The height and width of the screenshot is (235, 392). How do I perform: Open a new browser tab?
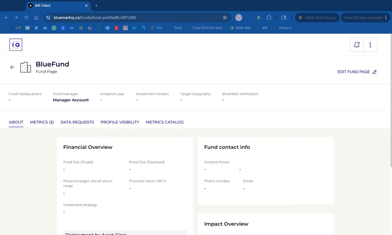pos(96,6)
